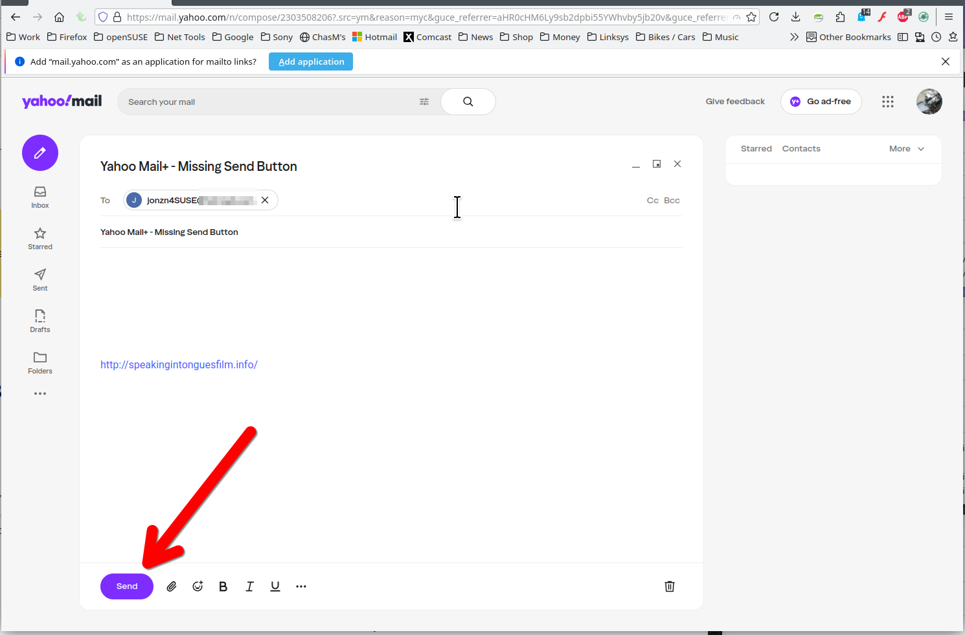
Task: Open Firefox downloads panel
Action: (796, 17)
